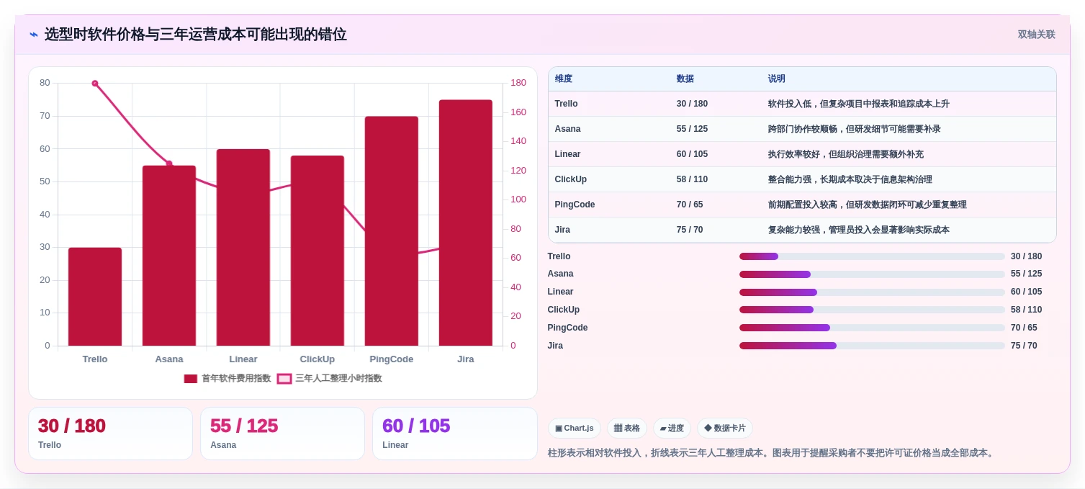This screenshot has width=1085, height=489.
Task: Click the Jira progress bar
Action: click(872, 346)
